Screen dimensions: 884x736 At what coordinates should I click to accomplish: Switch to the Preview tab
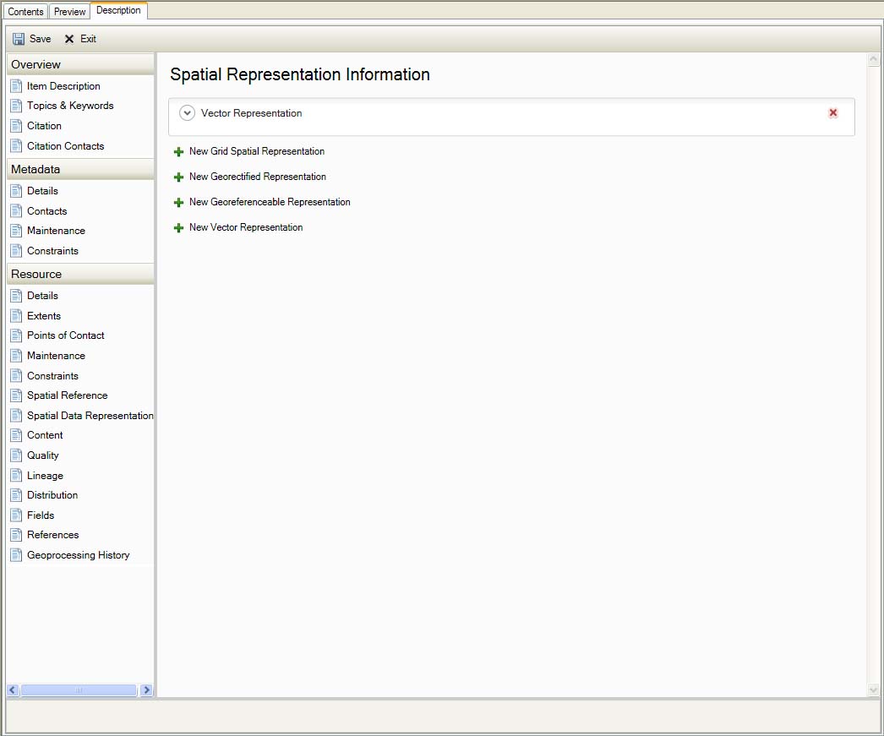pos(69,11)
